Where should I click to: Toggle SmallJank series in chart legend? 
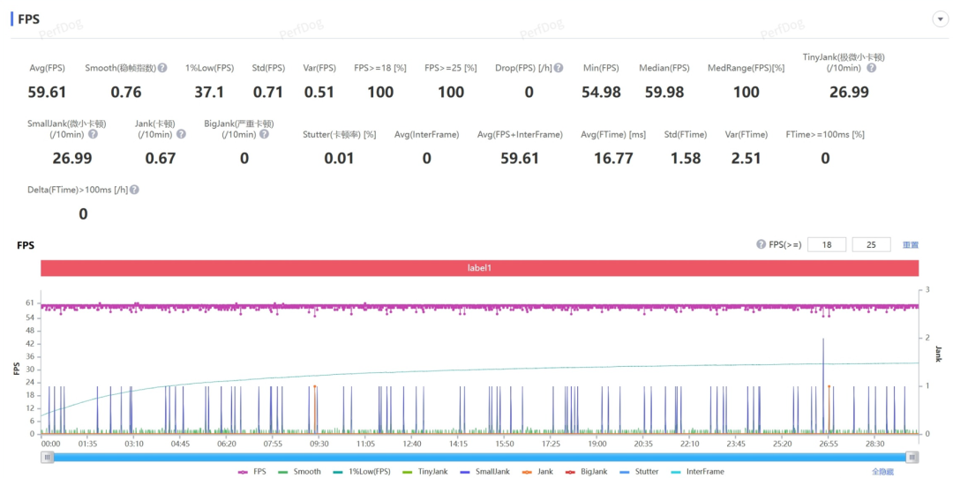(484, 472)
